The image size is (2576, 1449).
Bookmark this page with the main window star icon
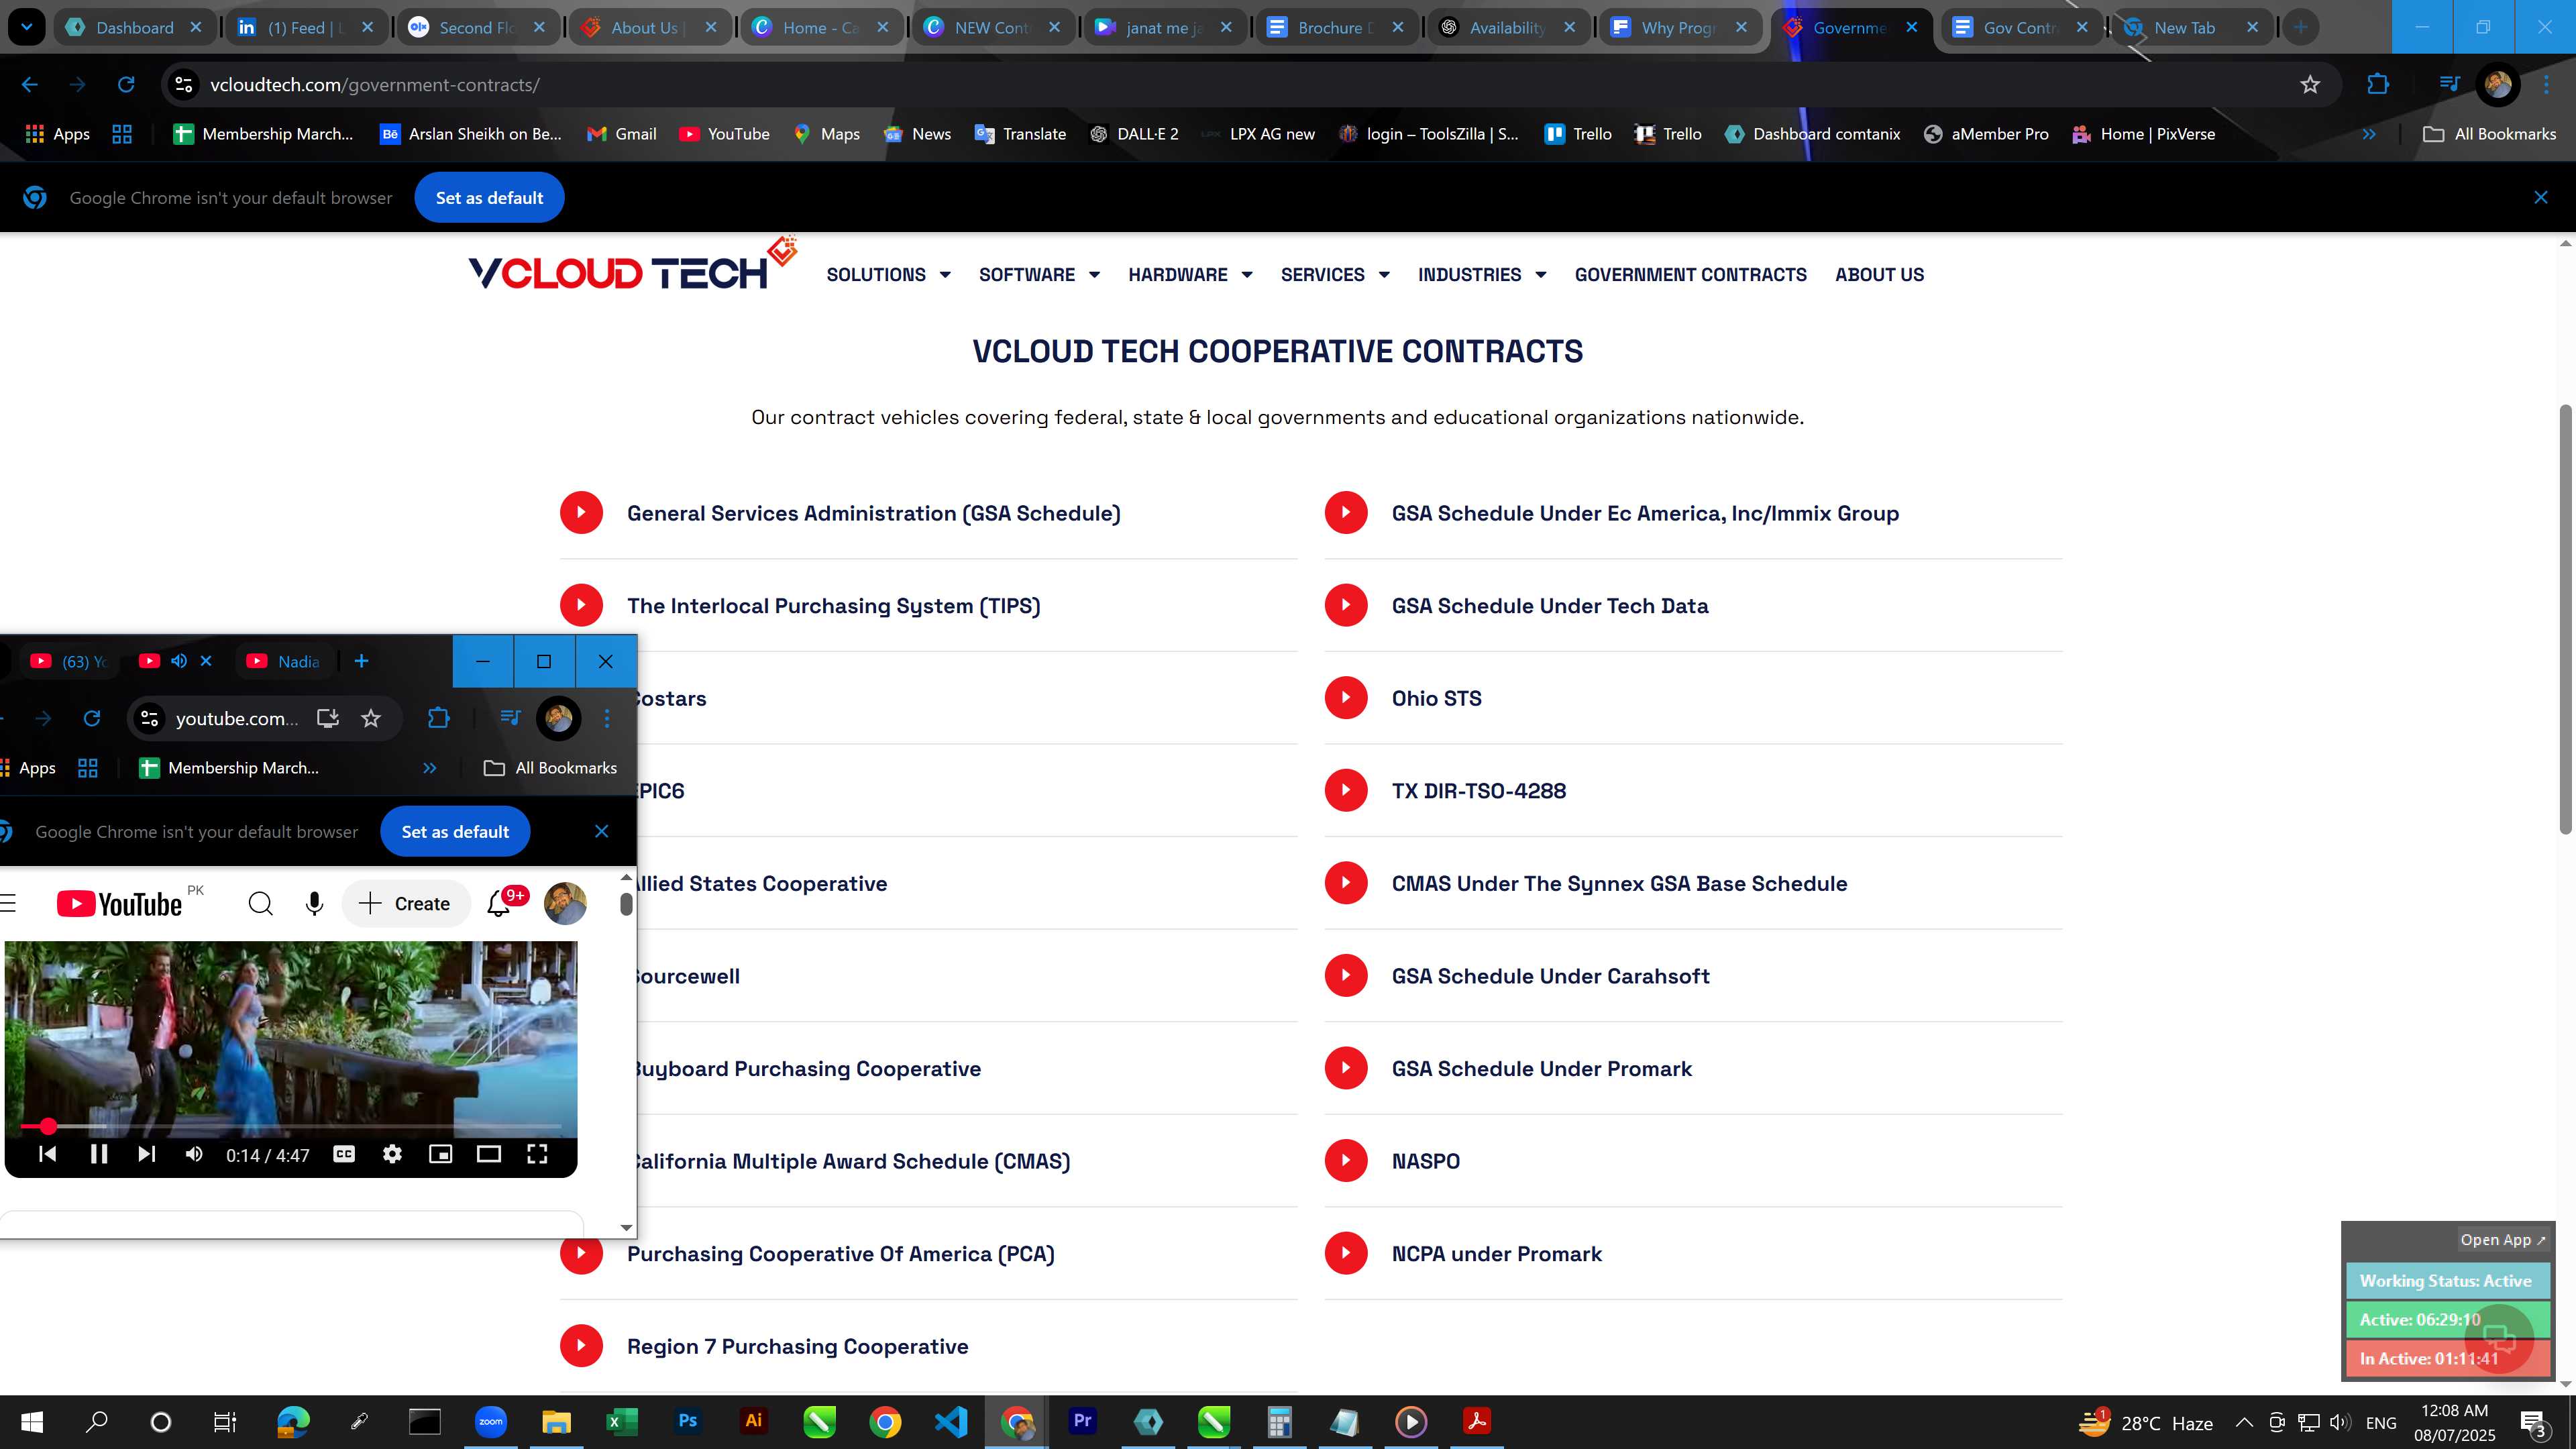[2310, 85]
